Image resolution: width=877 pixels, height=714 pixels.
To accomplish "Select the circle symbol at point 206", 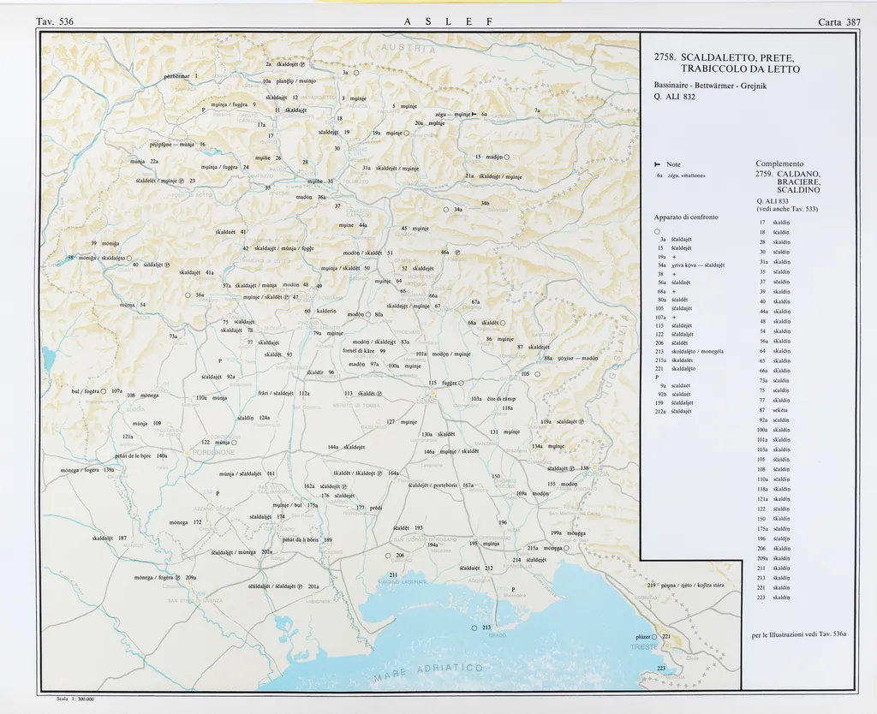I will 388,556.
